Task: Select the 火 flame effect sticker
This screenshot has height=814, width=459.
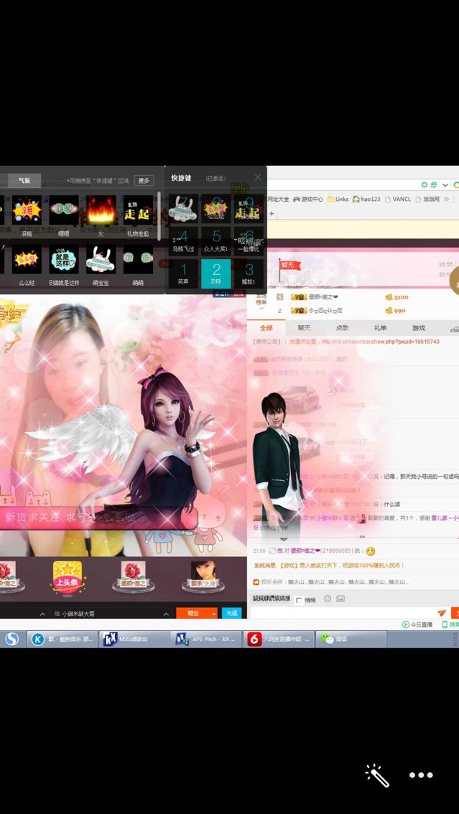Action: pyautogui.click(x=101, y=210)
